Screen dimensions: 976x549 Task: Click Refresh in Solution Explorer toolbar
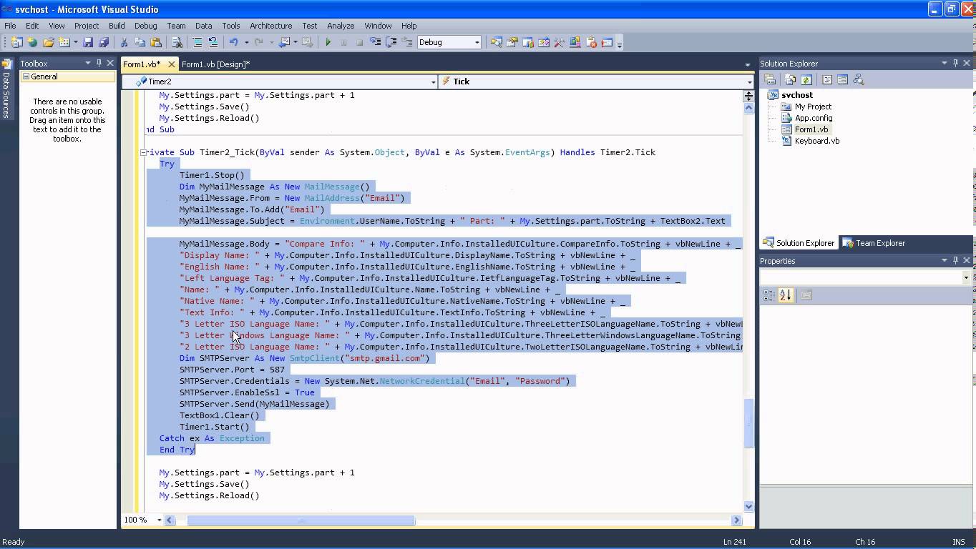[806, 80]
